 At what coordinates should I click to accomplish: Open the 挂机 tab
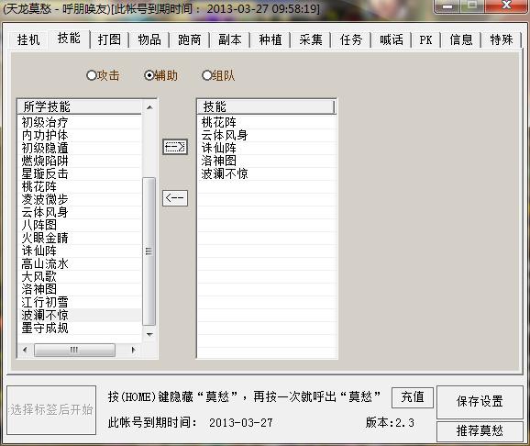[28, 40]
